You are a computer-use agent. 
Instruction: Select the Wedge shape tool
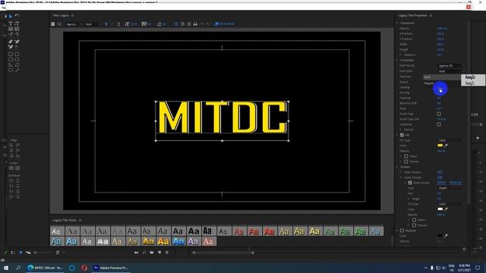coord(11,64)
